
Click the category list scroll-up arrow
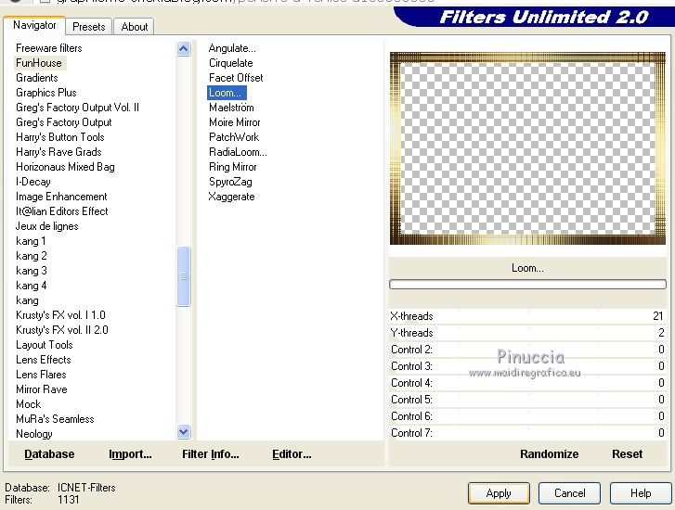pyautogui.click(x=184, y=49)
